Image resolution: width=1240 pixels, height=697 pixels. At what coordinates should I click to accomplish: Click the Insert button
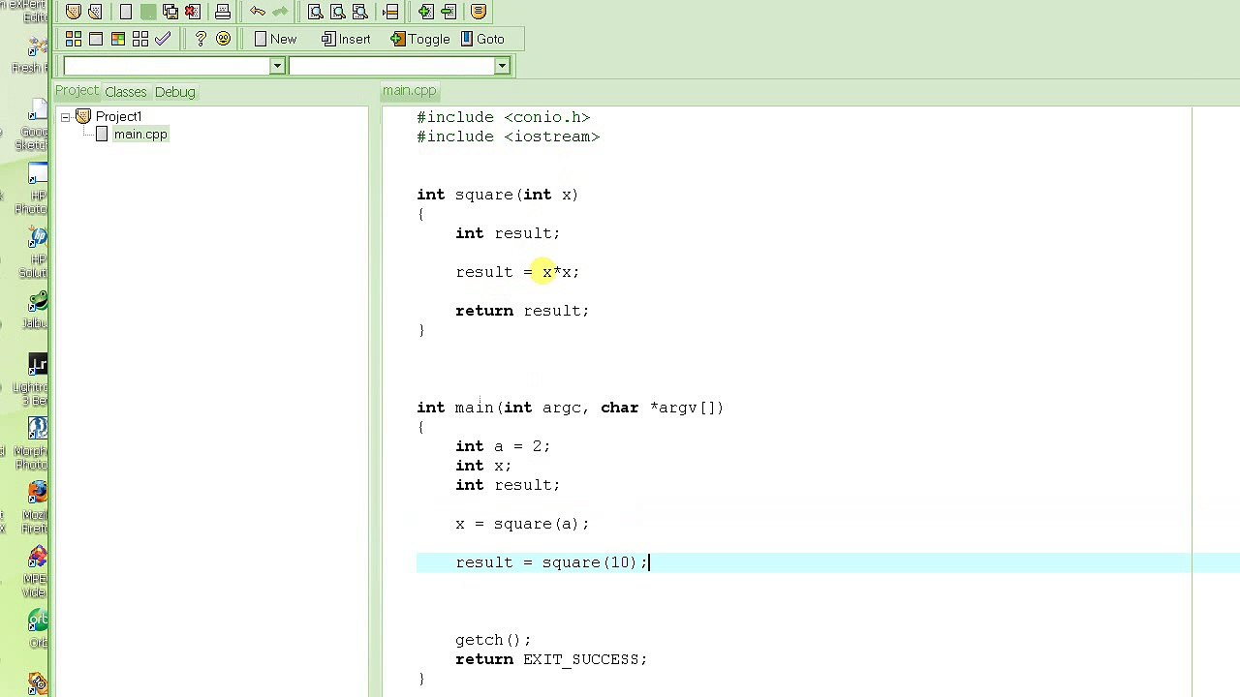point(346,39)
